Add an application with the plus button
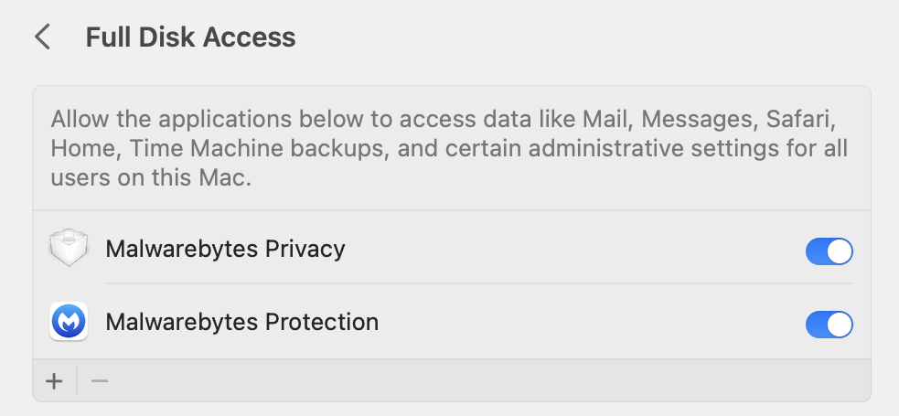 55,381
